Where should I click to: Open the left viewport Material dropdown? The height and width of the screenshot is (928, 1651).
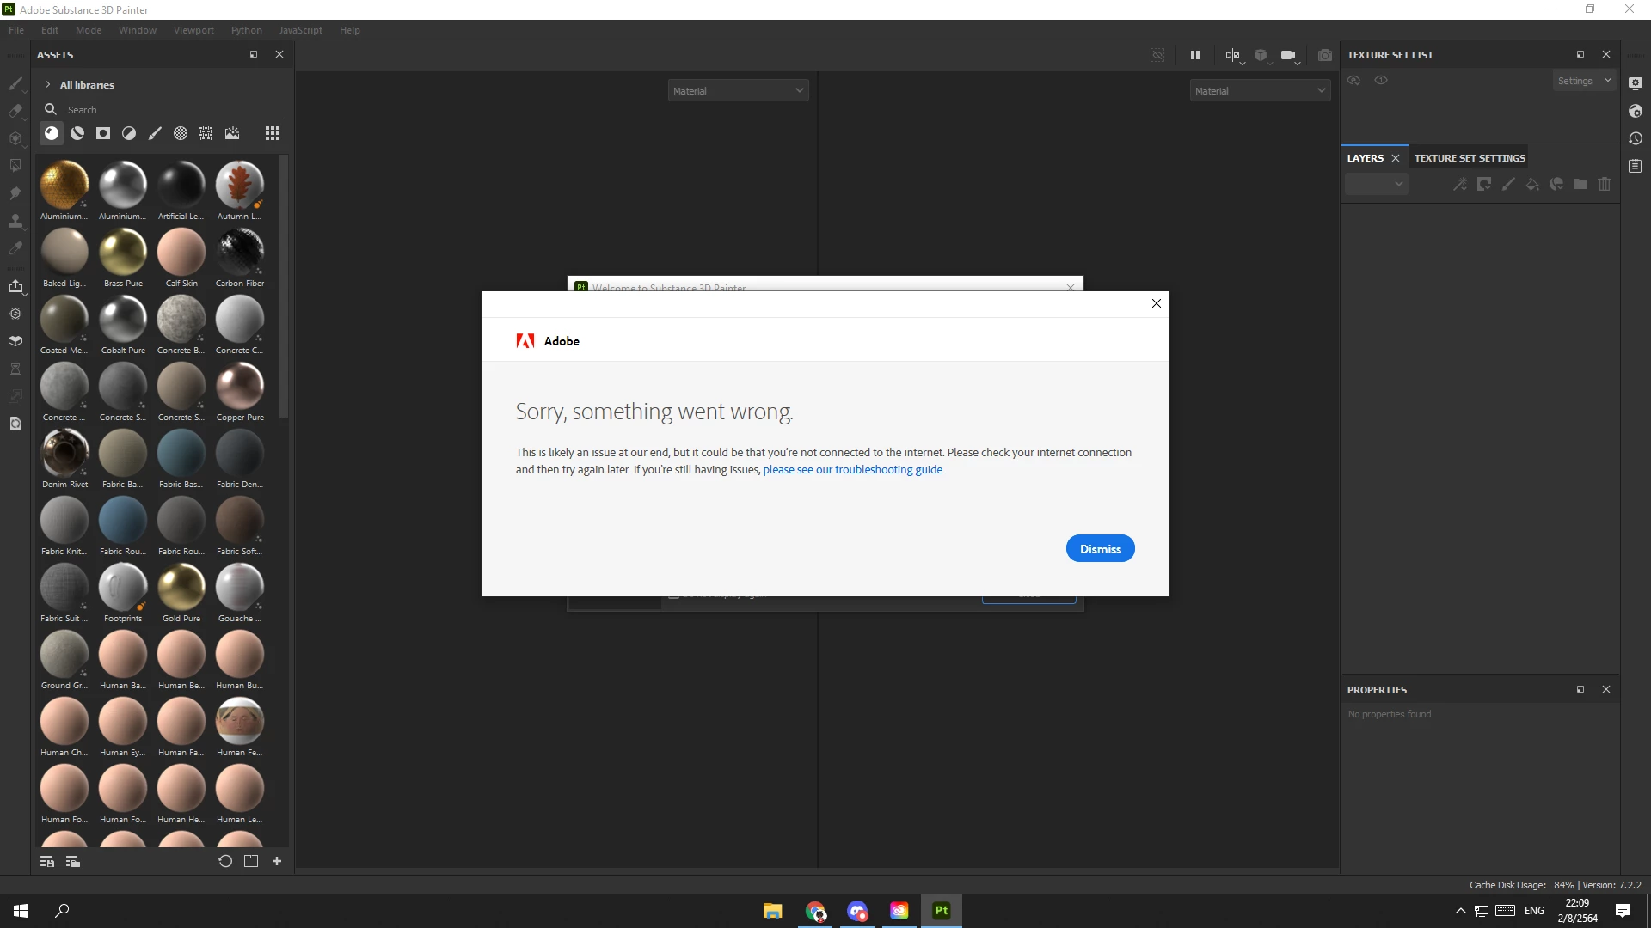(x=738, y=91)
